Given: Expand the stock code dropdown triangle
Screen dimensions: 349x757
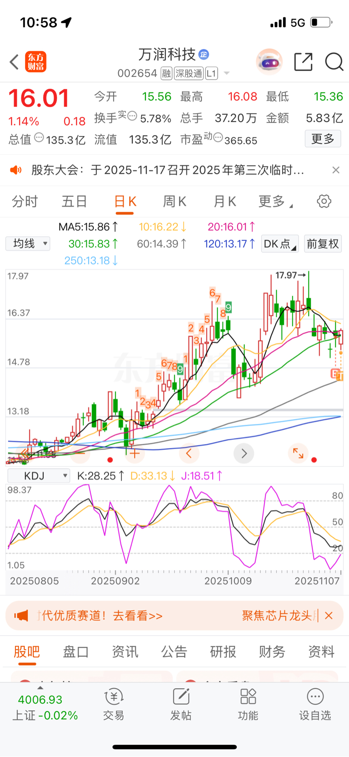Looking at the screenshot, I should tap(226, 73).
